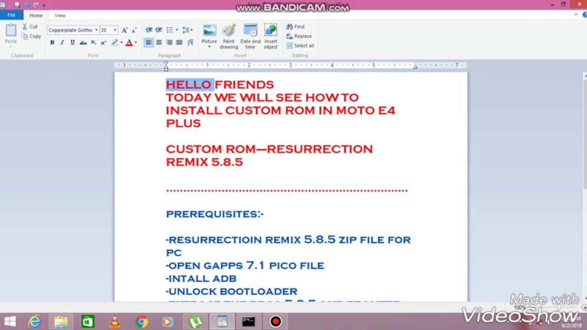The width and height of the screenshot is (587, 330).
Task: Open the line spacing dropdown
Action: pos(188,30)
